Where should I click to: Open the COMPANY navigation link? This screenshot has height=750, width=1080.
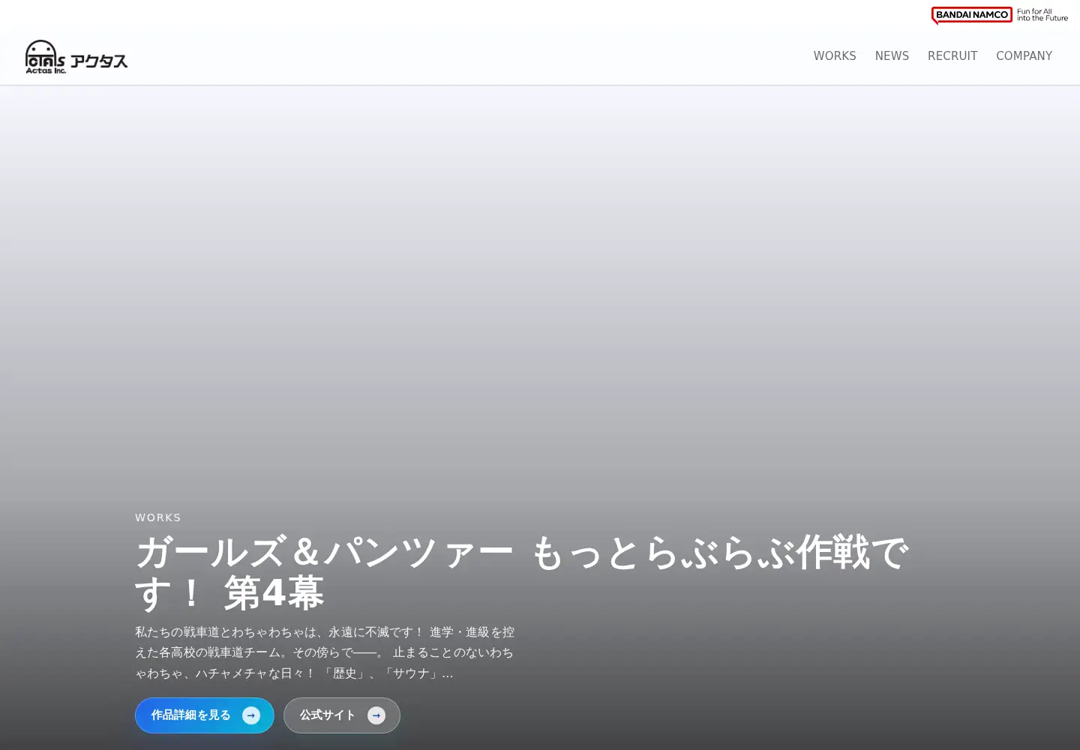click(1024, 55)
